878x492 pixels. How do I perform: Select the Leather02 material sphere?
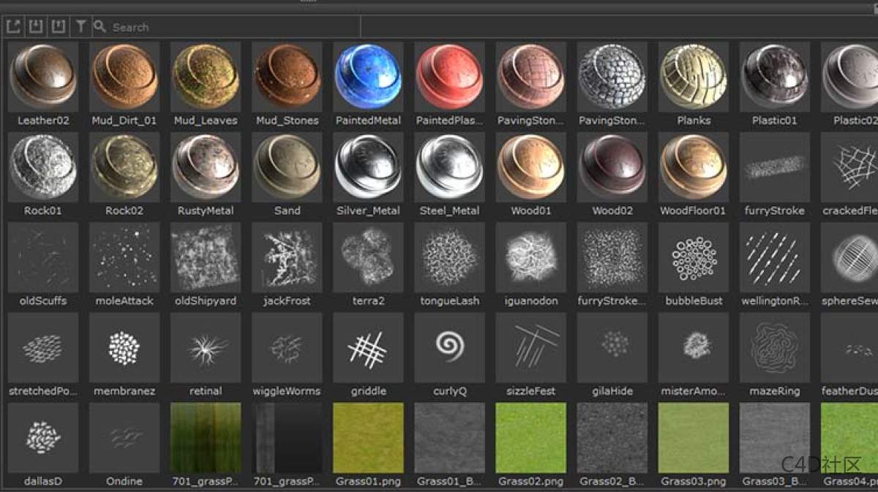(x=43, y=77)
